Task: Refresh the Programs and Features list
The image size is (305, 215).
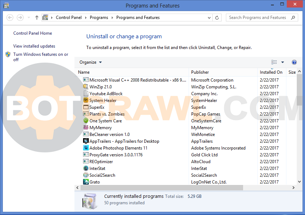Action: [x=217, y=18]
